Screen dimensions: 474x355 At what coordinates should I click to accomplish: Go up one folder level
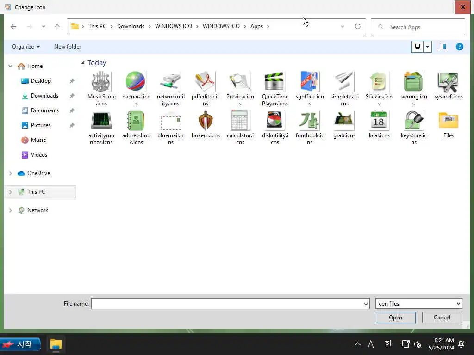pos(57,27)
